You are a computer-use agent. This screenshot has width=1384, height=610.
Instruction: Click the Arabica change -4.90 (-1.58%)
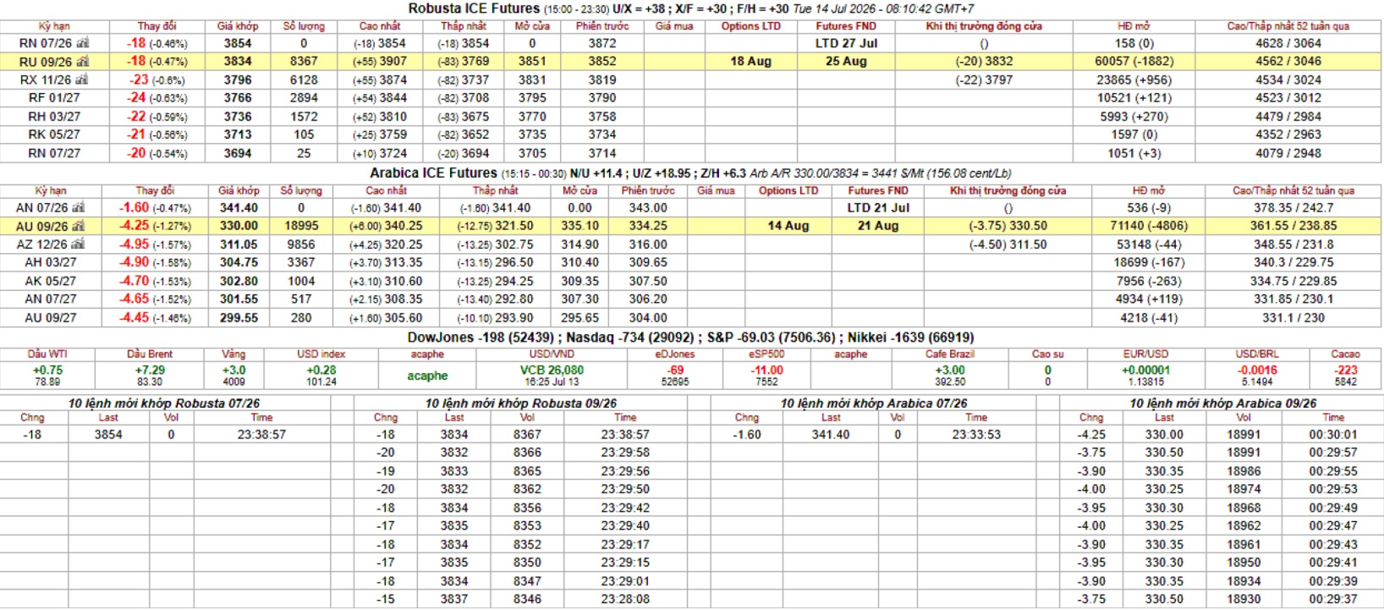[x=155, y=262]
